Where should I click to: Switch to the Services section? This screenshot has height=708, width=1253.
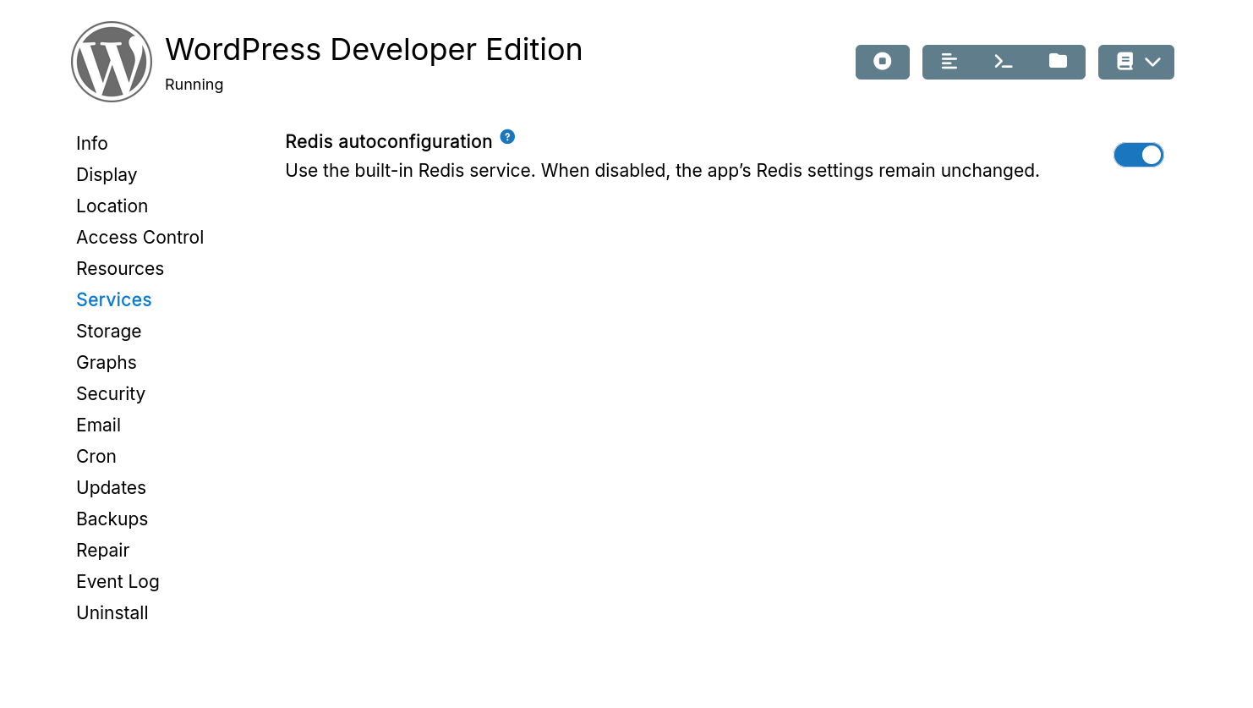point(113,299)
